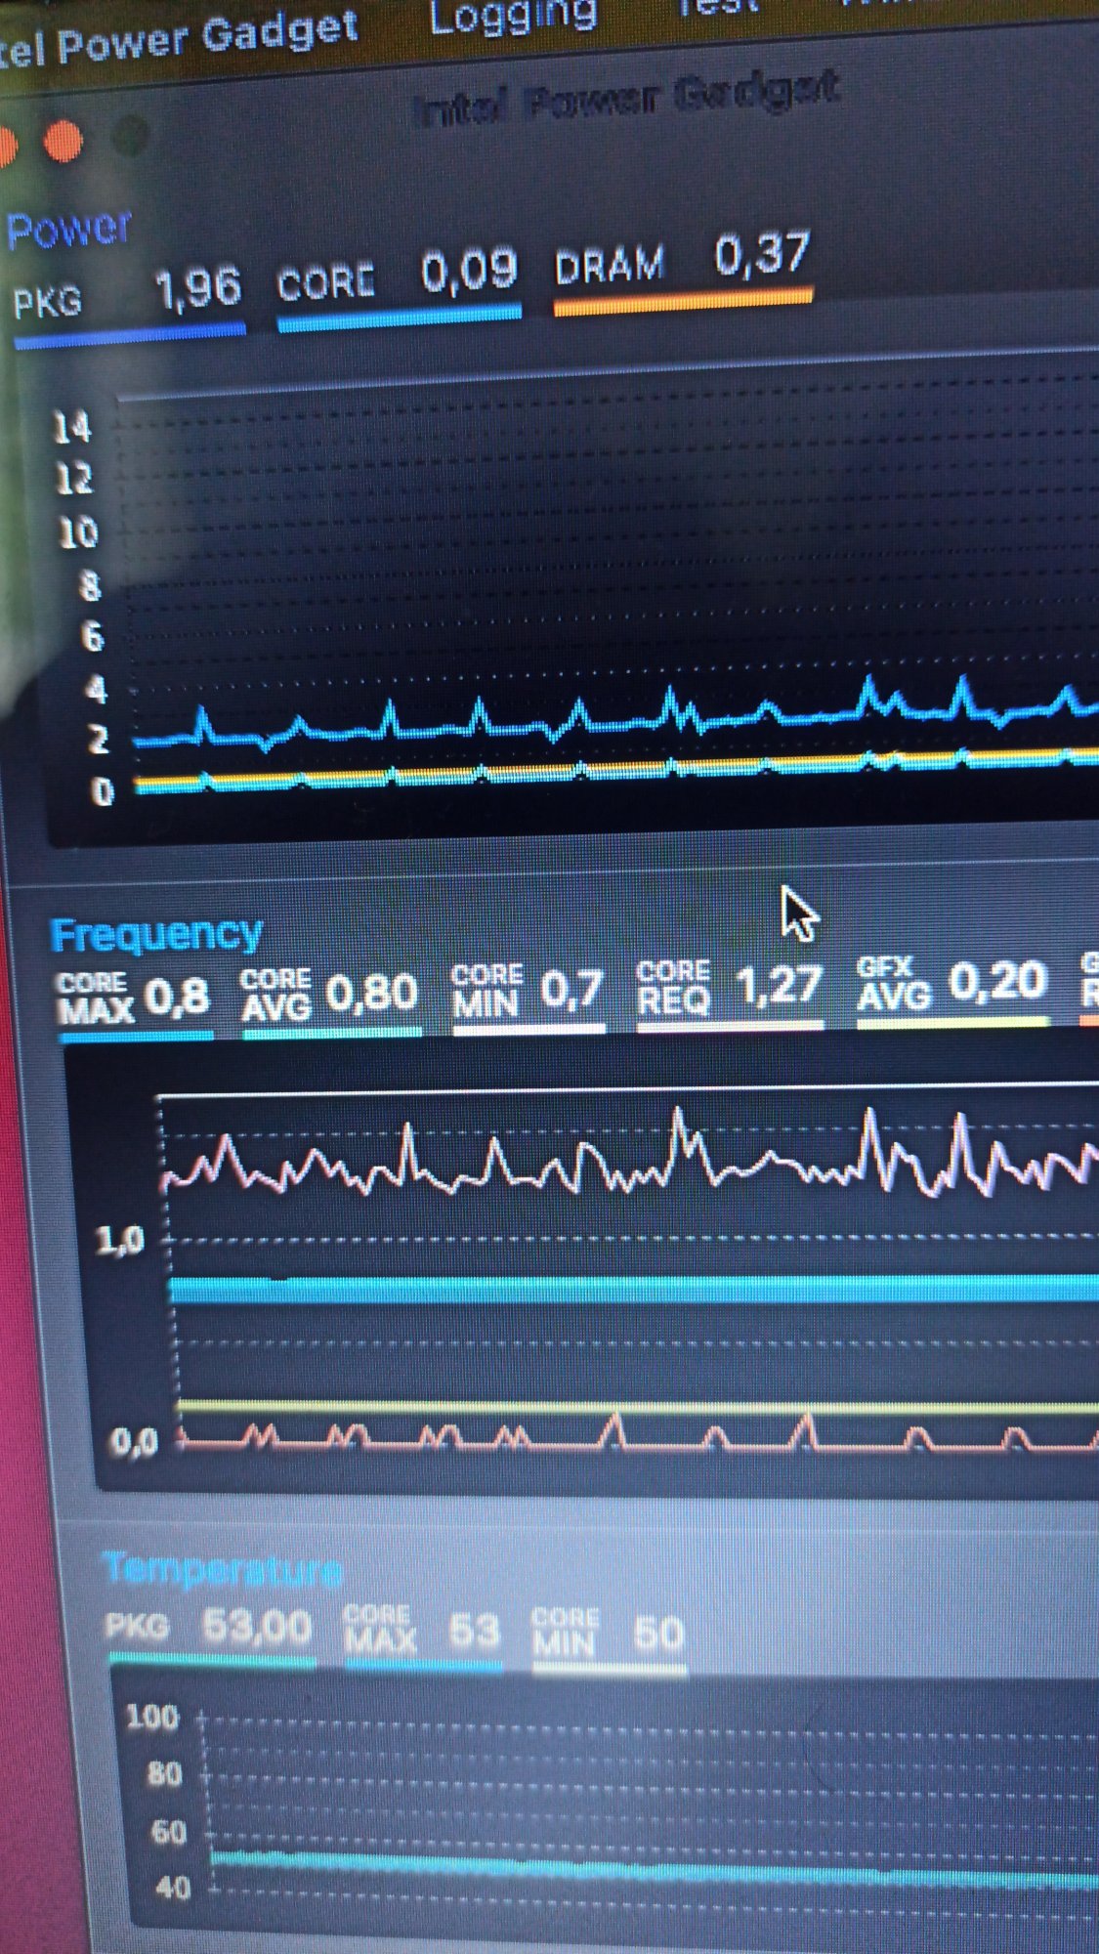This screenshot has height=1954, width=1099.
Task: Click the Temperature section heading
Action: click(x=223, y=1570)
